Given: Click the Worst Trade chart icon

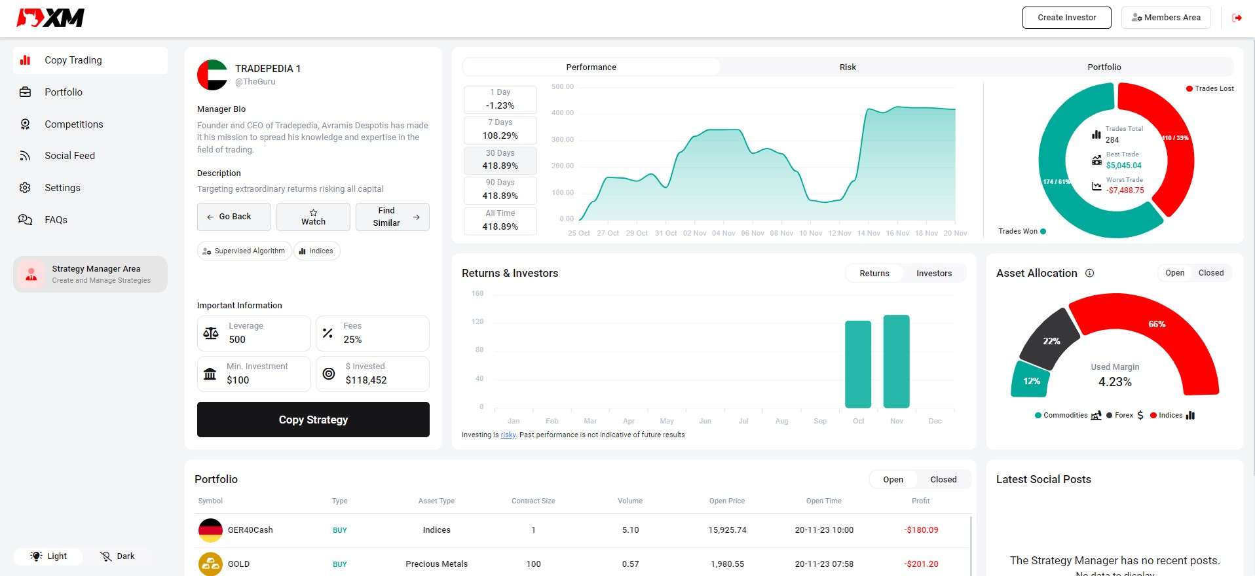Looking at the screenshot, I should pyautogui.click(x=1096, y=186).
